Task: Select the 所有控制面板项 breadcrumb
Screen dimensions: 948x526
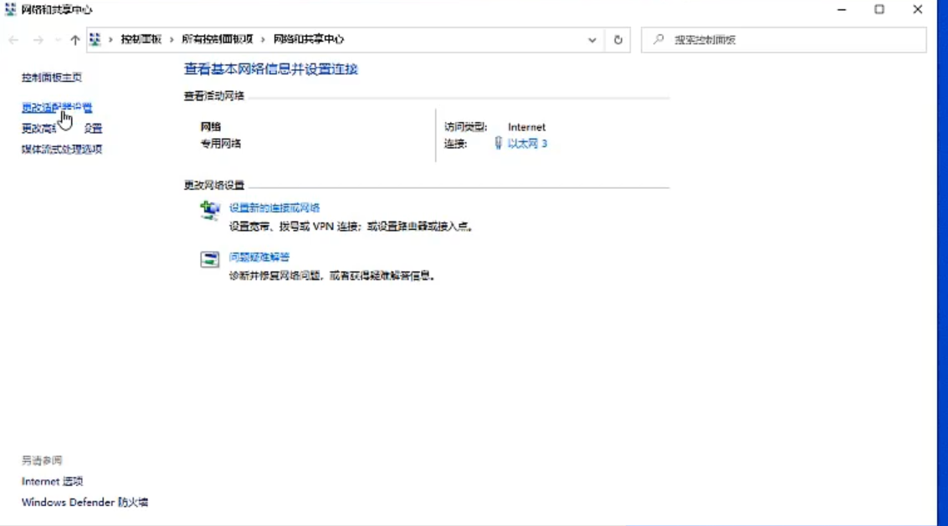Action: coord(217,39)
